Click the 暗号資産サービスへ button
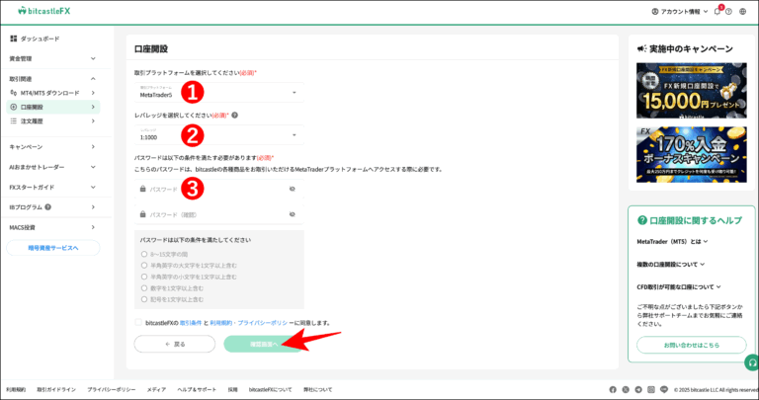The image size is (759, 400). 53,248
